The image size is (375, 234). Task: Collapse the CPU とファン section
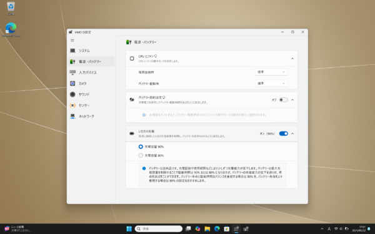[292, 59]
